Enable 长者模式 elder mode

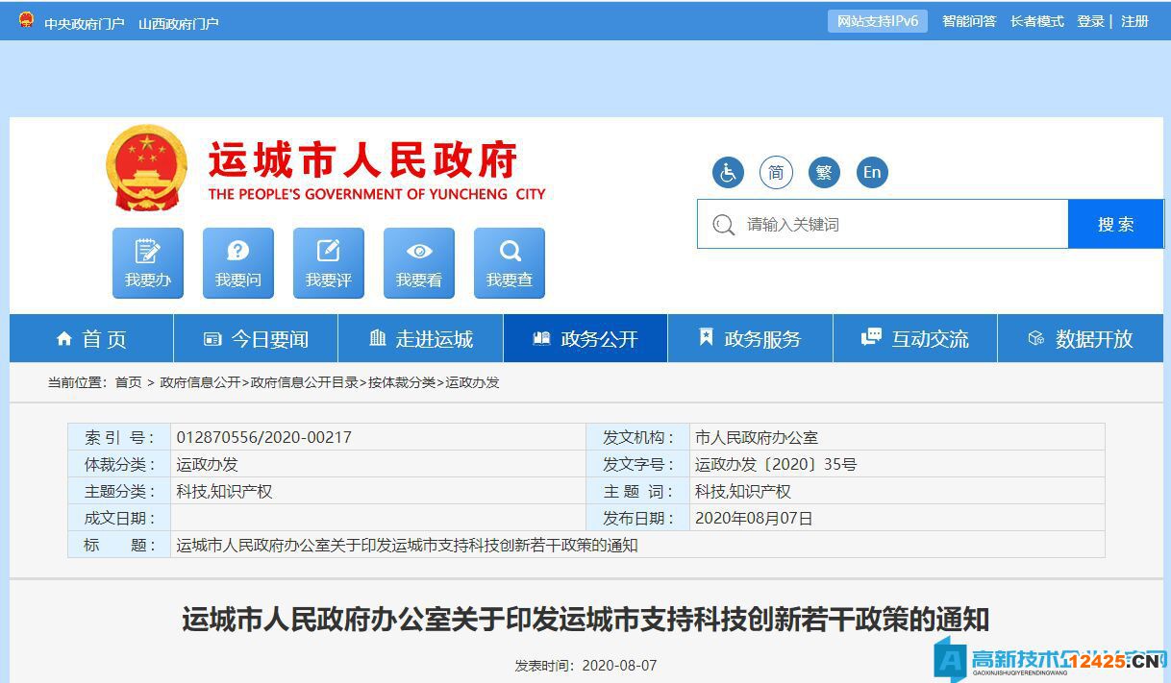(1036, 21)
